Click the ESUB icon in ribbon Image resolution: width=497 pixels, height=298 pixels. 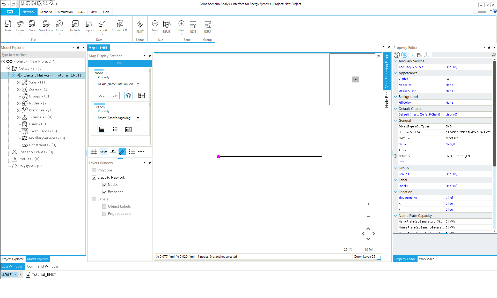[x=167, y=27]
